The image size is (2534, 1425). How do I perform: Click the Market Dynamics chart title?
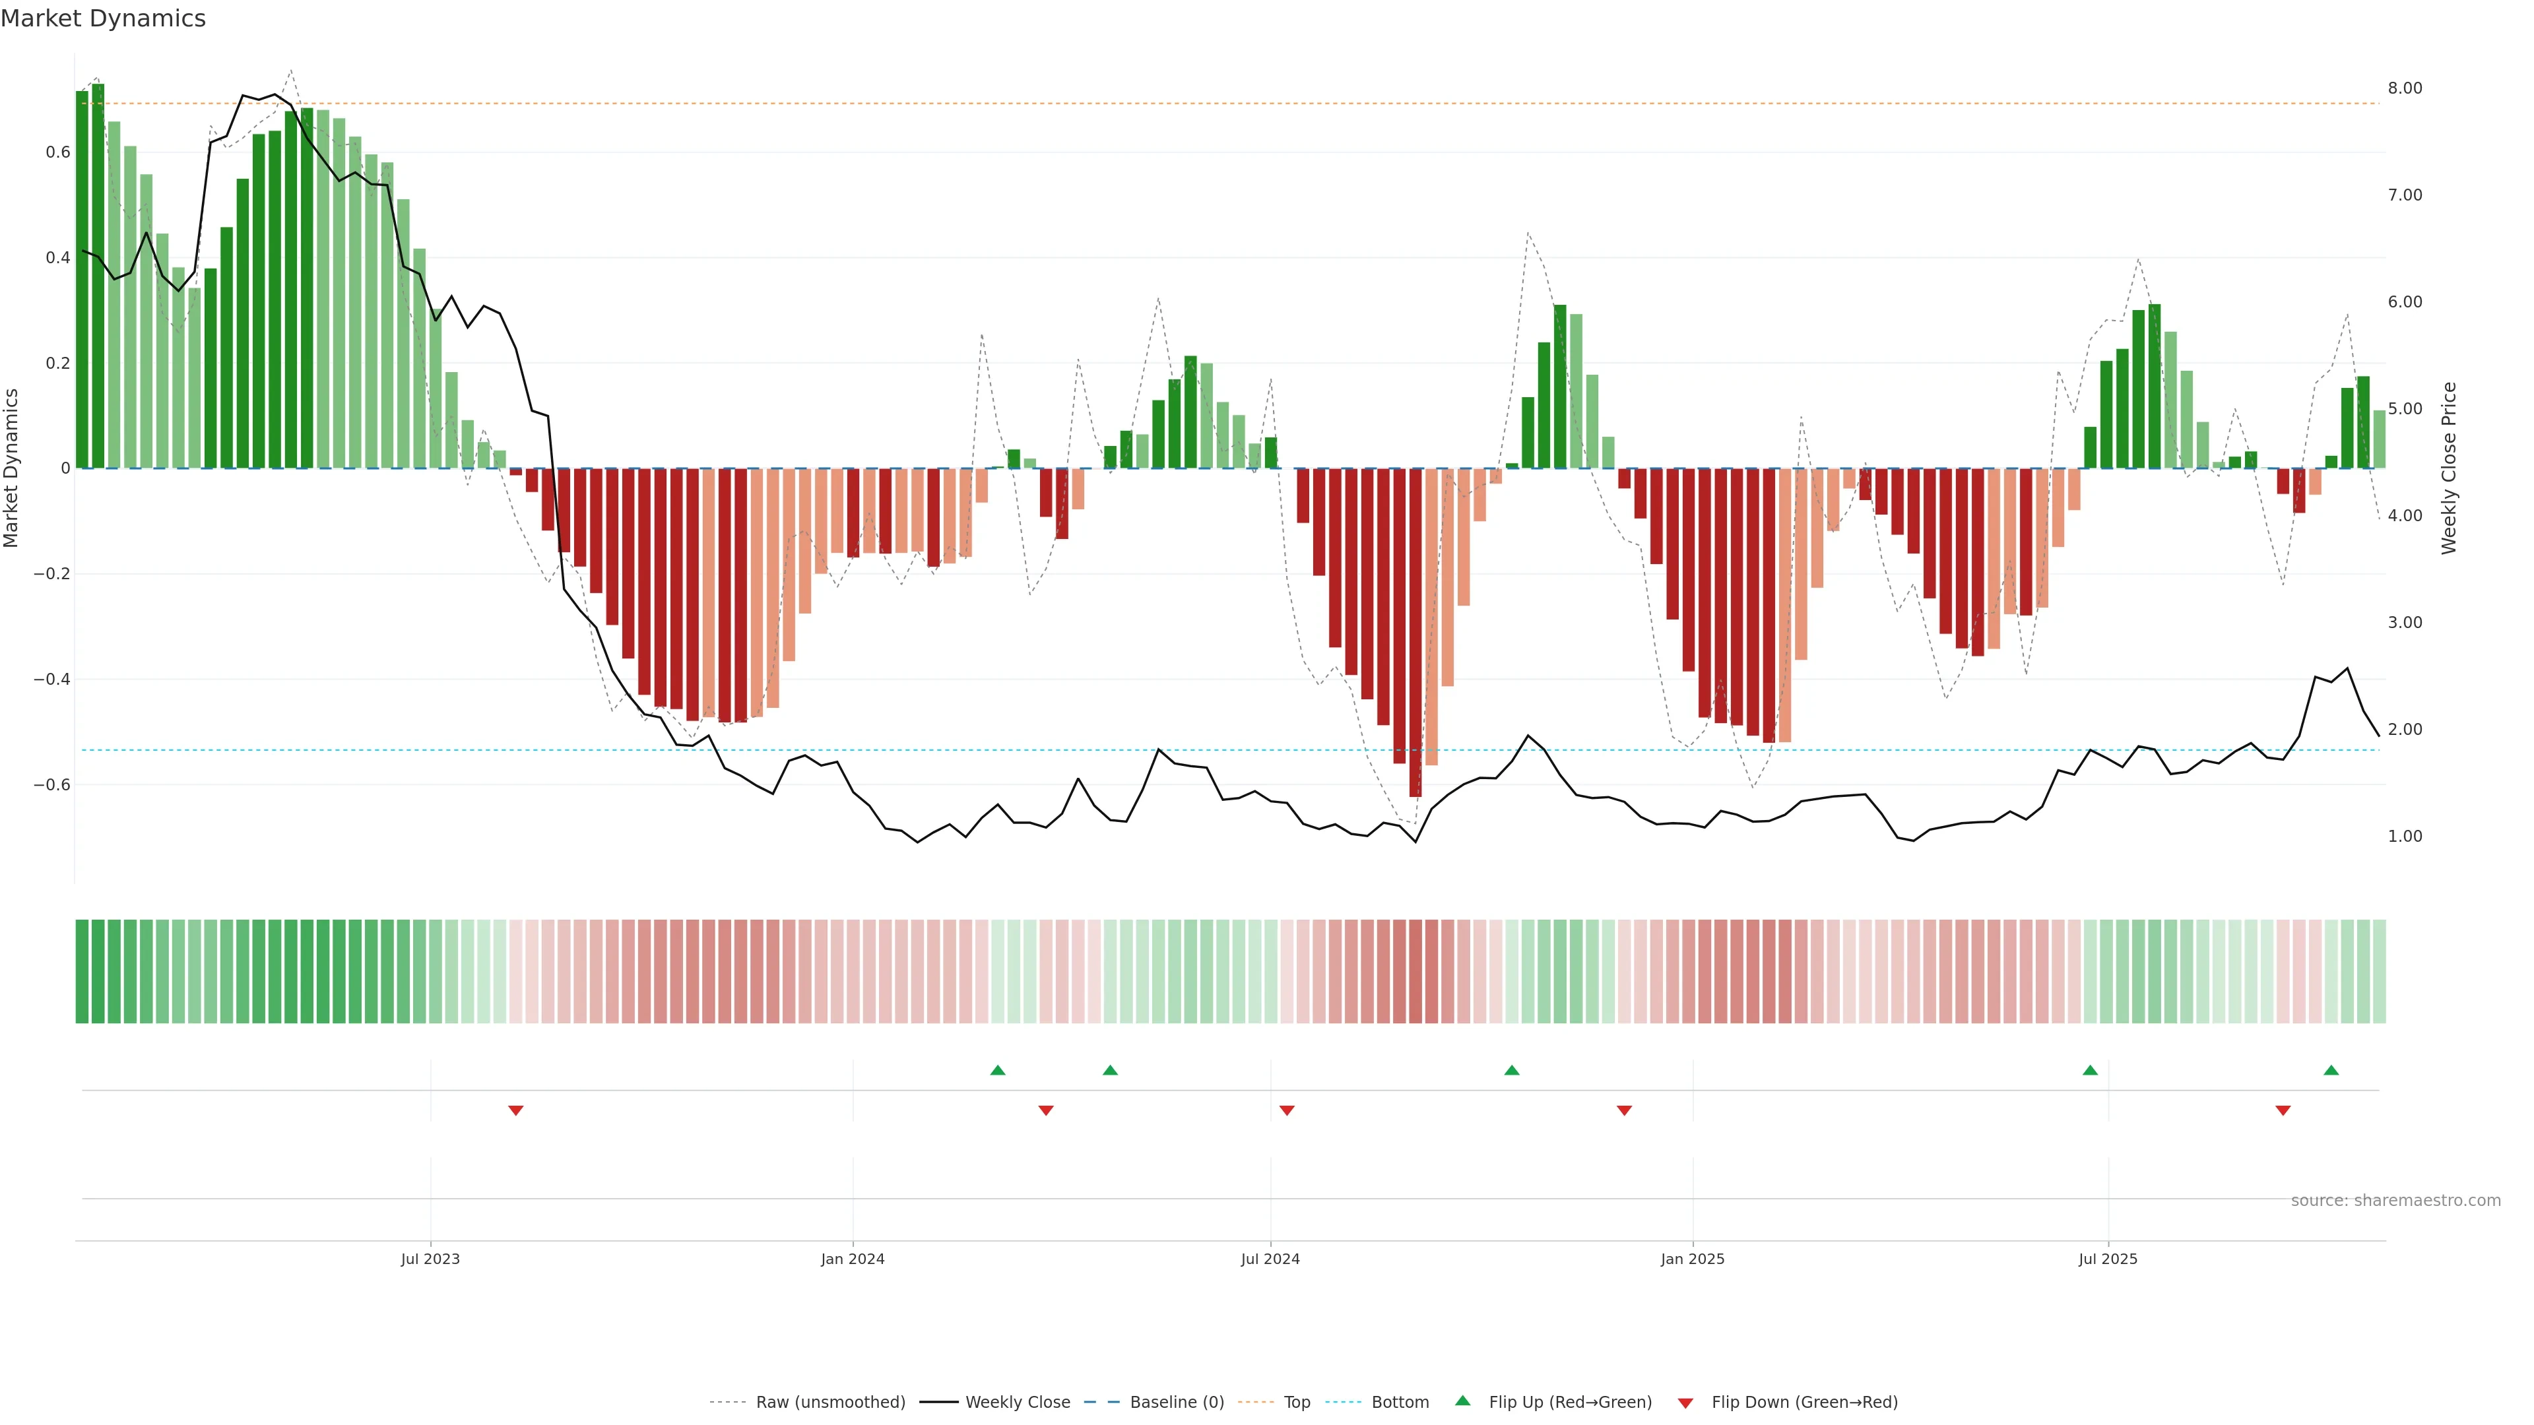(104, 18)
